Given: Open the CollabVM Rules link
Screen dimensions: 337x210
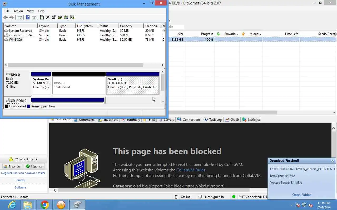Looking at the screenshot, I should click(x=191, y=170).
